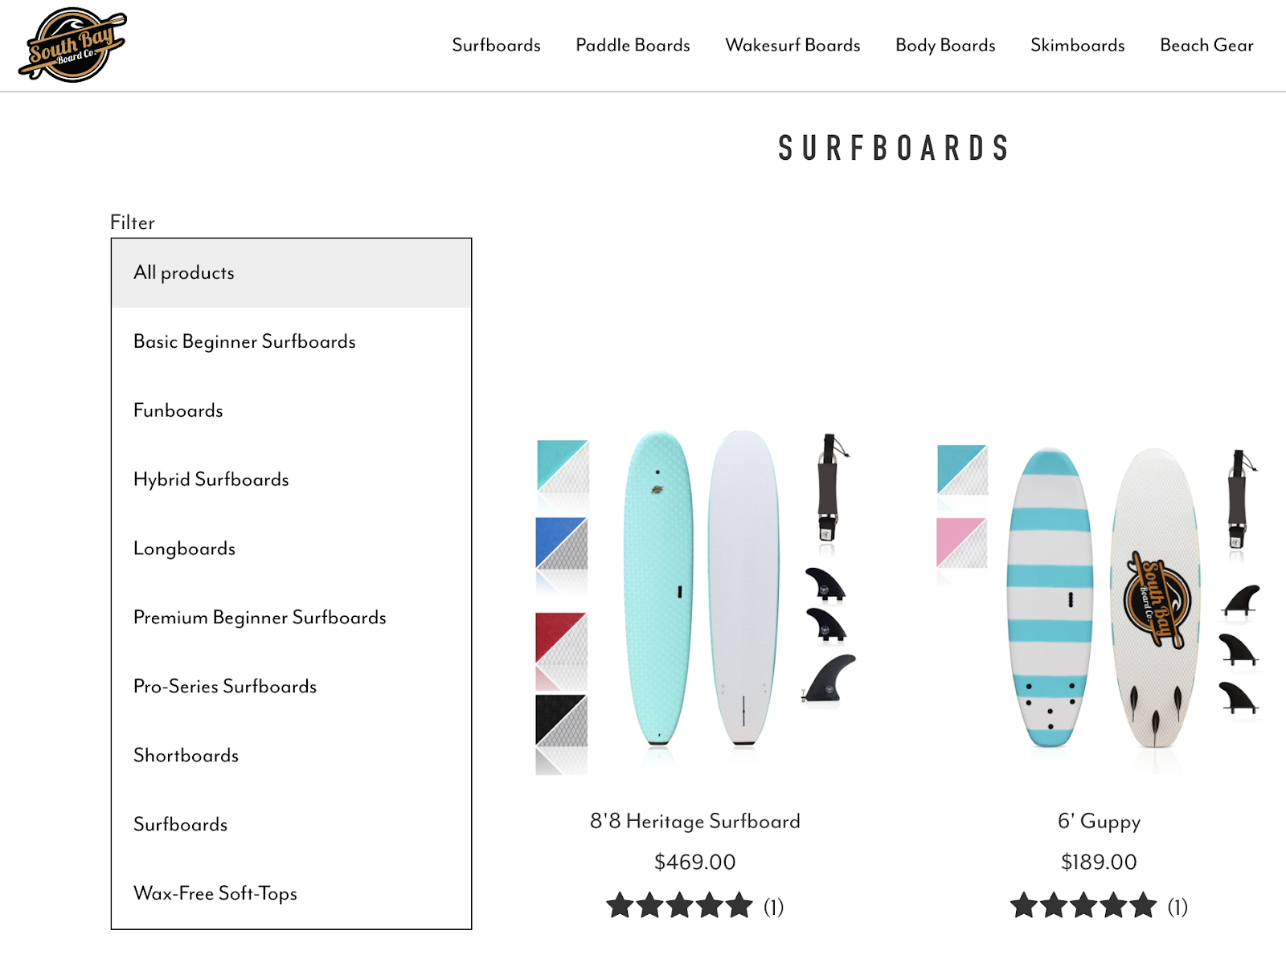Open the Paddle Boards menu
This screenshot has height=959, width=1286.
coord(633,45)
